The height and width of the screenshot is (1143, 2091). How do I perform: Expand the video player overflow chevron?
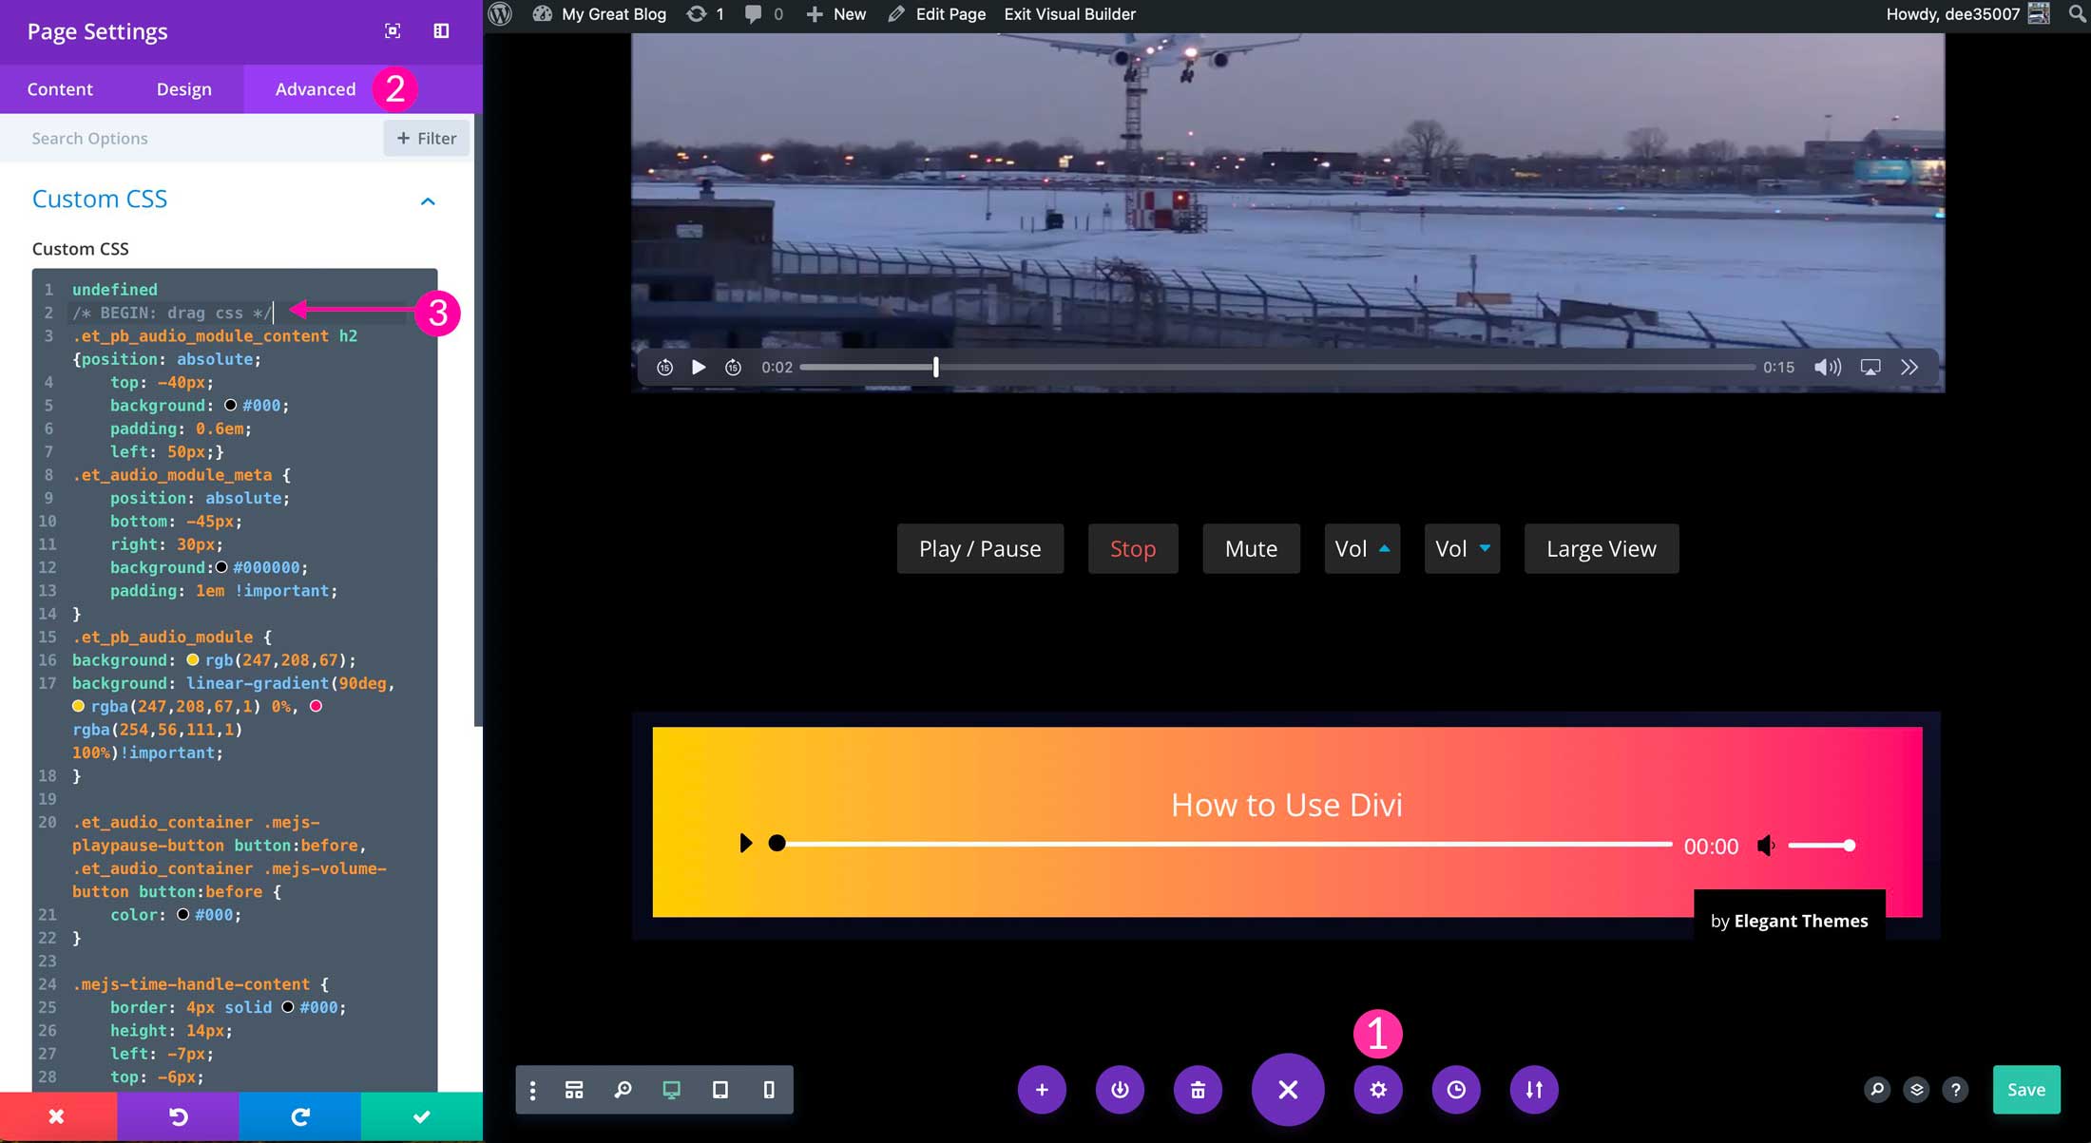point(1909,367)
